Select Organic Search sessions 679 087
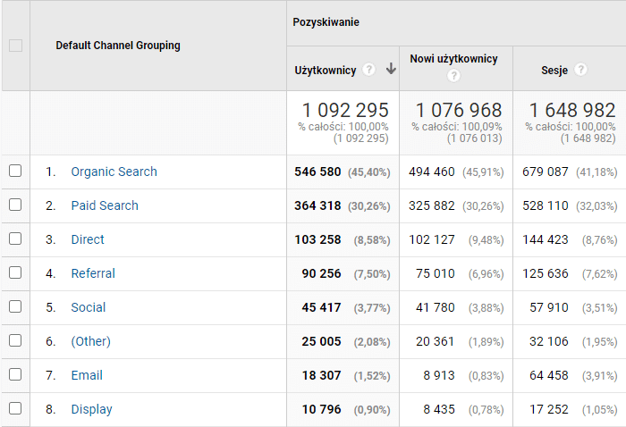 545,172
